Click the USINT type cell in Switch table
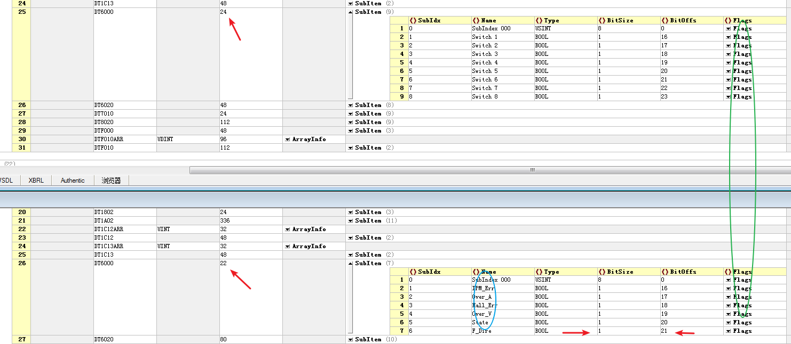Viewport: 791px width, 344px height. 565,29
